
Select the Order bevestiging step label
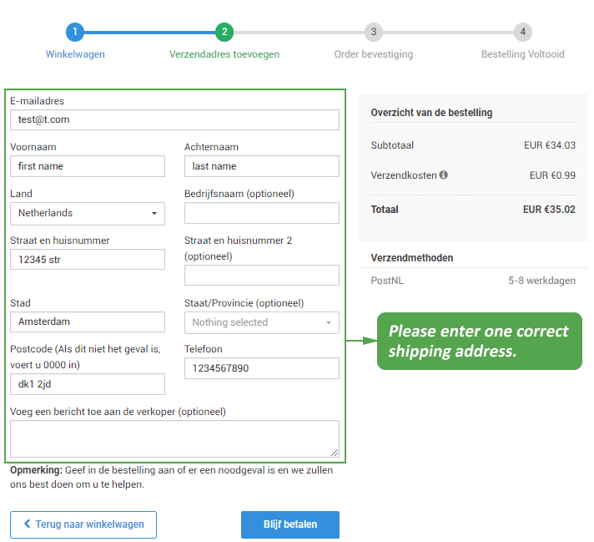(x=374, y=54)
